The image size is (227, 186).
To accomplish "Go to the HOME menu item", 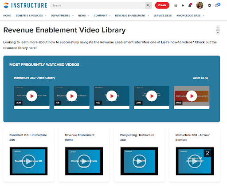I will [7, 16].
